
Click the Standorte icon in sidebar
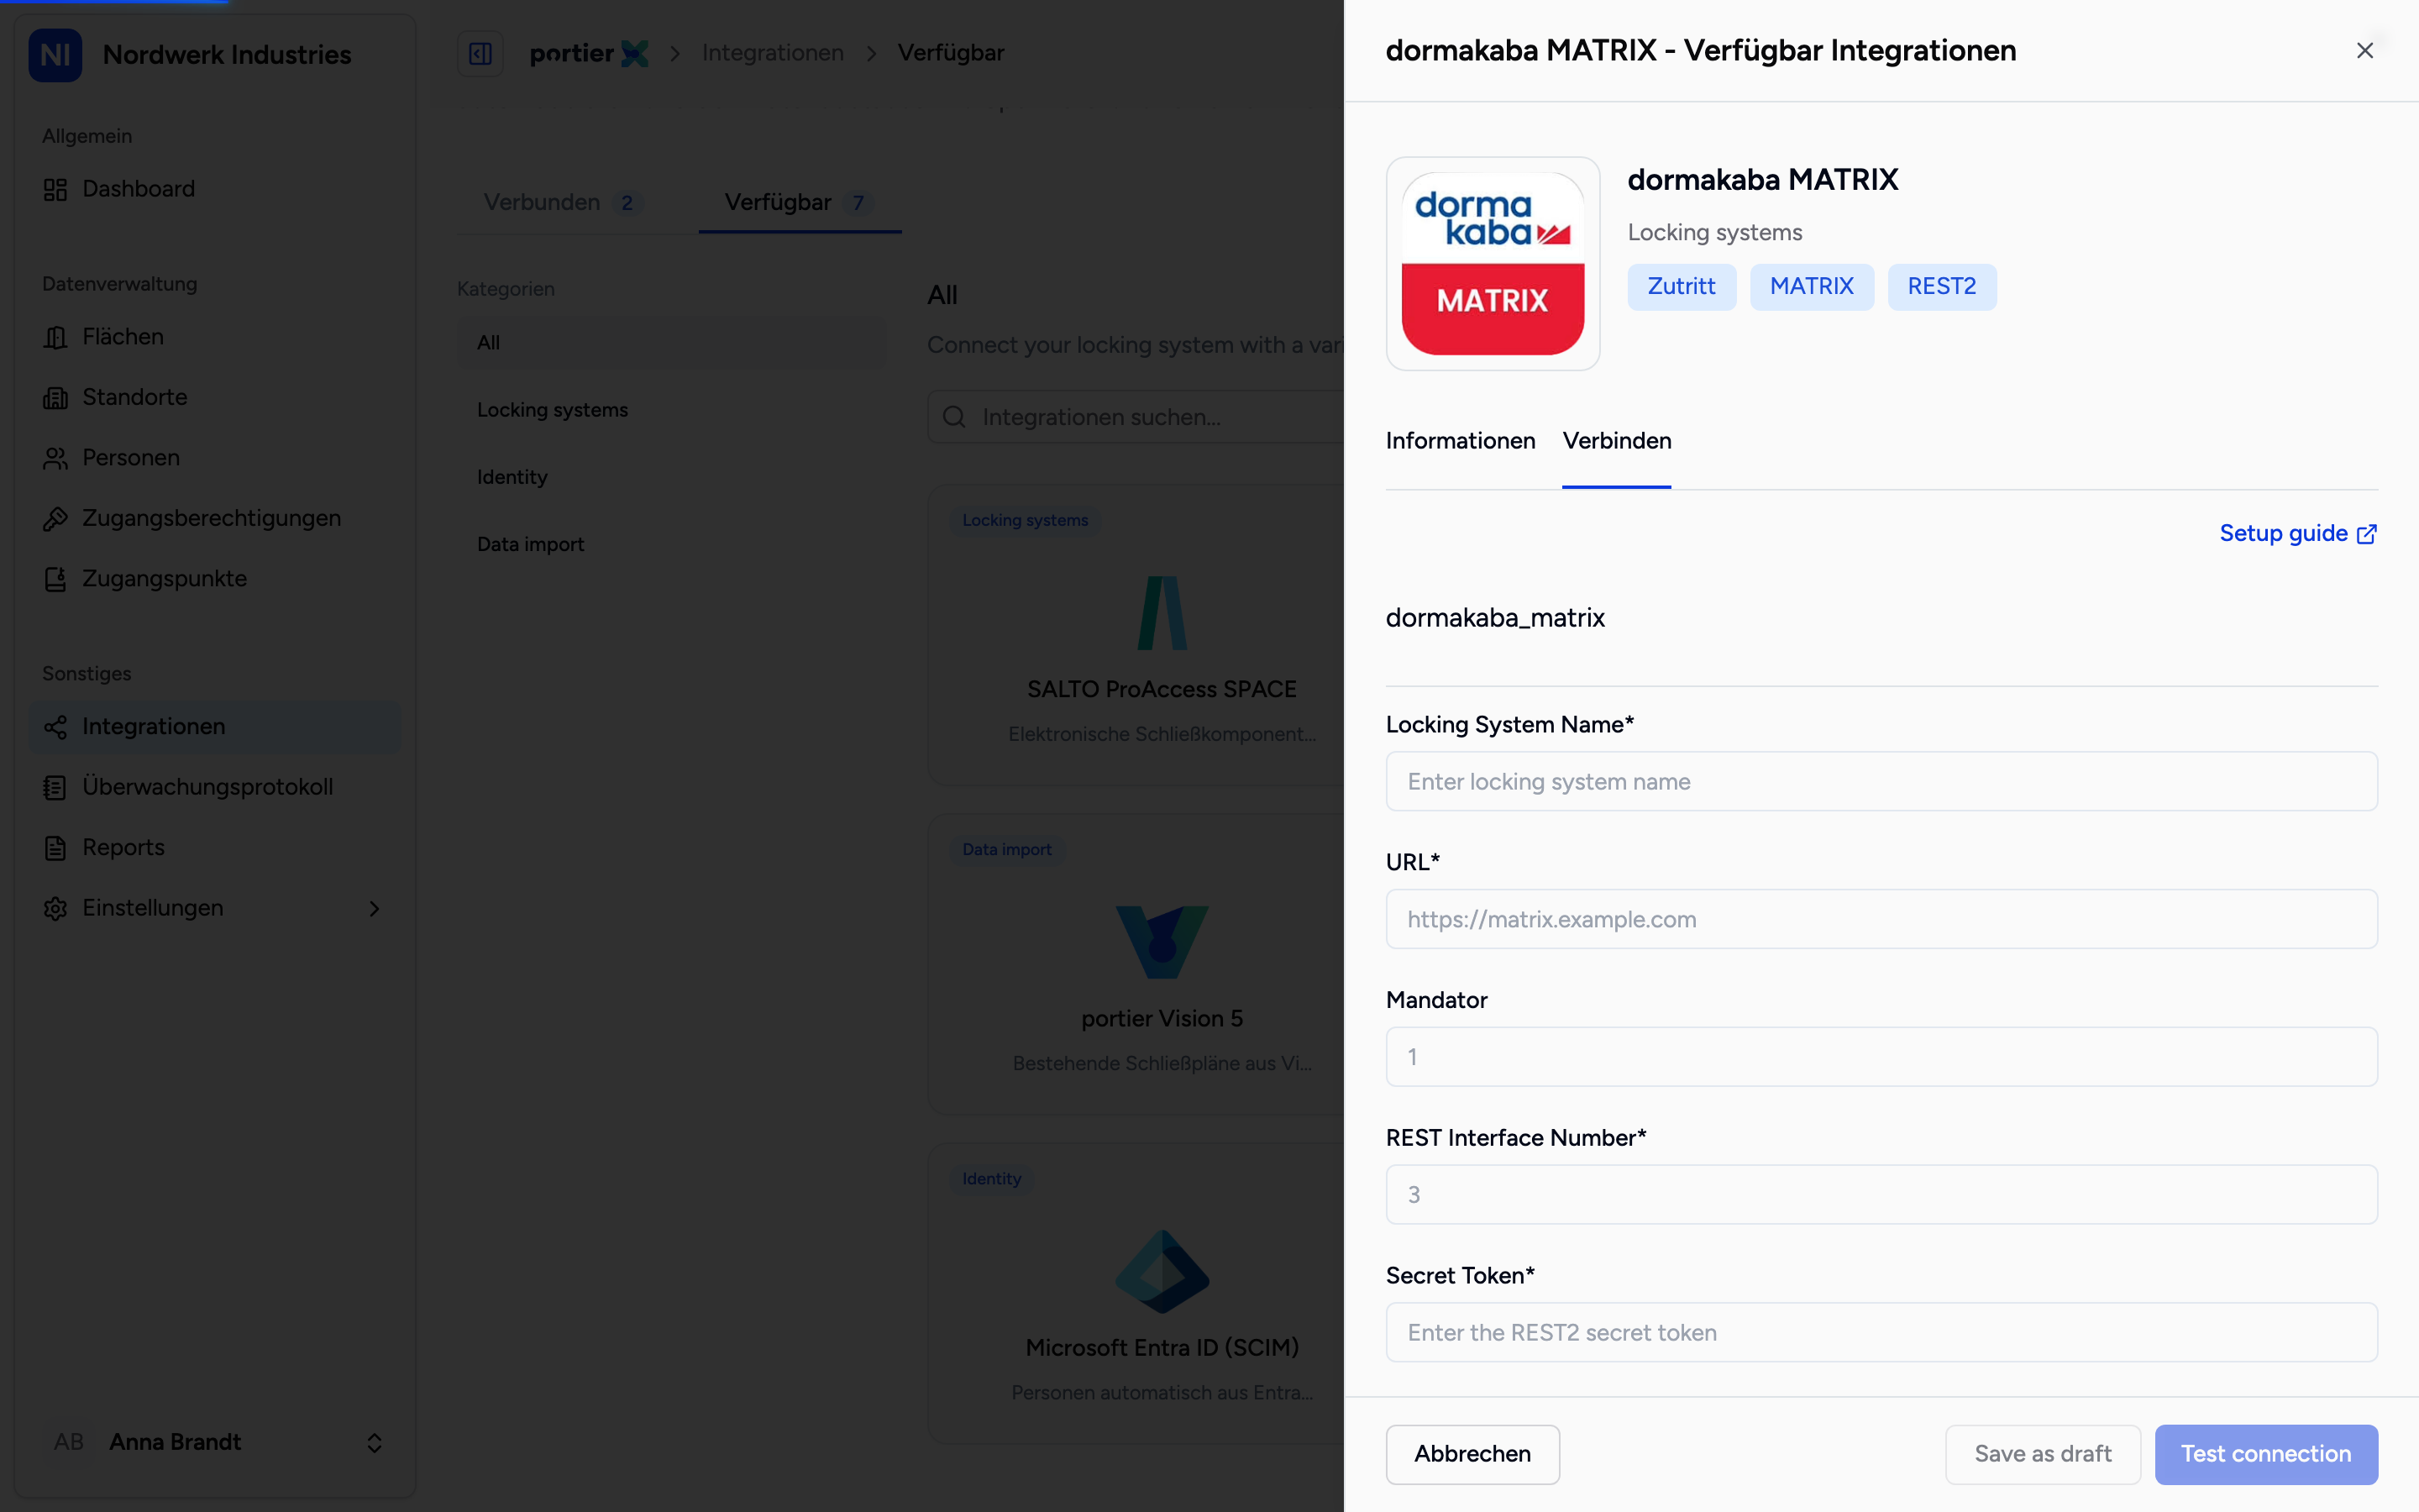55,398
